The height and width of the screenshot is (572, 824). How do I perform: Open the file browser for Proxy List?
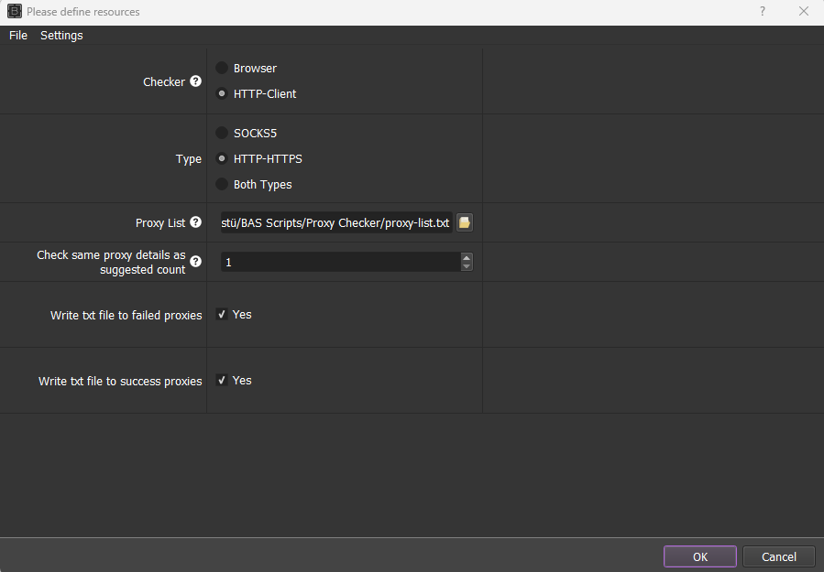coord(465,223)
